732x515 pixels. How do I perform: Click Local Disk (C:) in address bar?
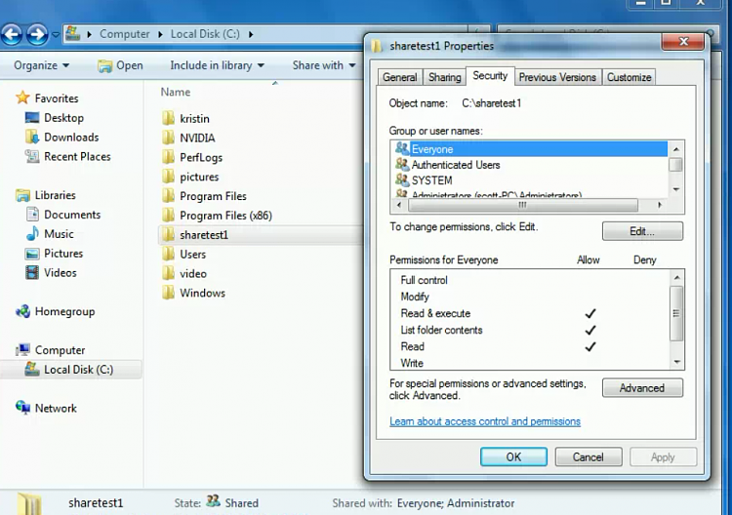[x=205, y=34]
